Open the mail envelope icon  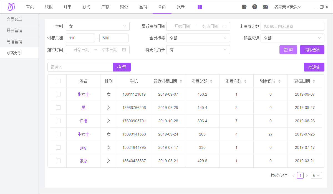pos(265,7)
